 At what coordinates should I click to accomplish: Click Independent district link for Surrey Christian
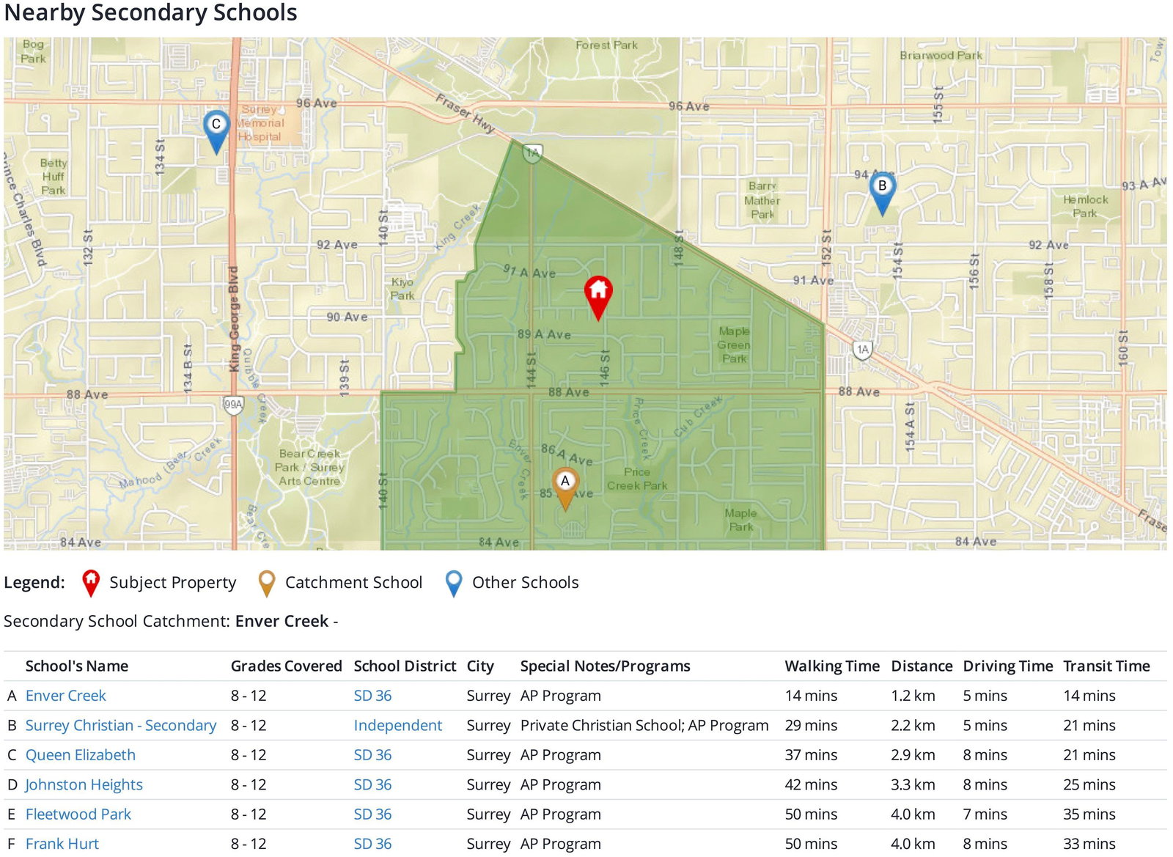(x=398, y=726)
